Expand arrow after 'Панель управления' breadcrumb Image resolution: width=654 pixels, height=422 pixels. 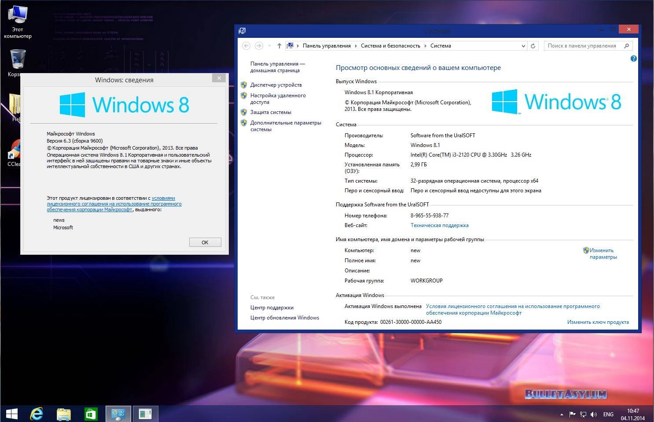coord(356,46)
